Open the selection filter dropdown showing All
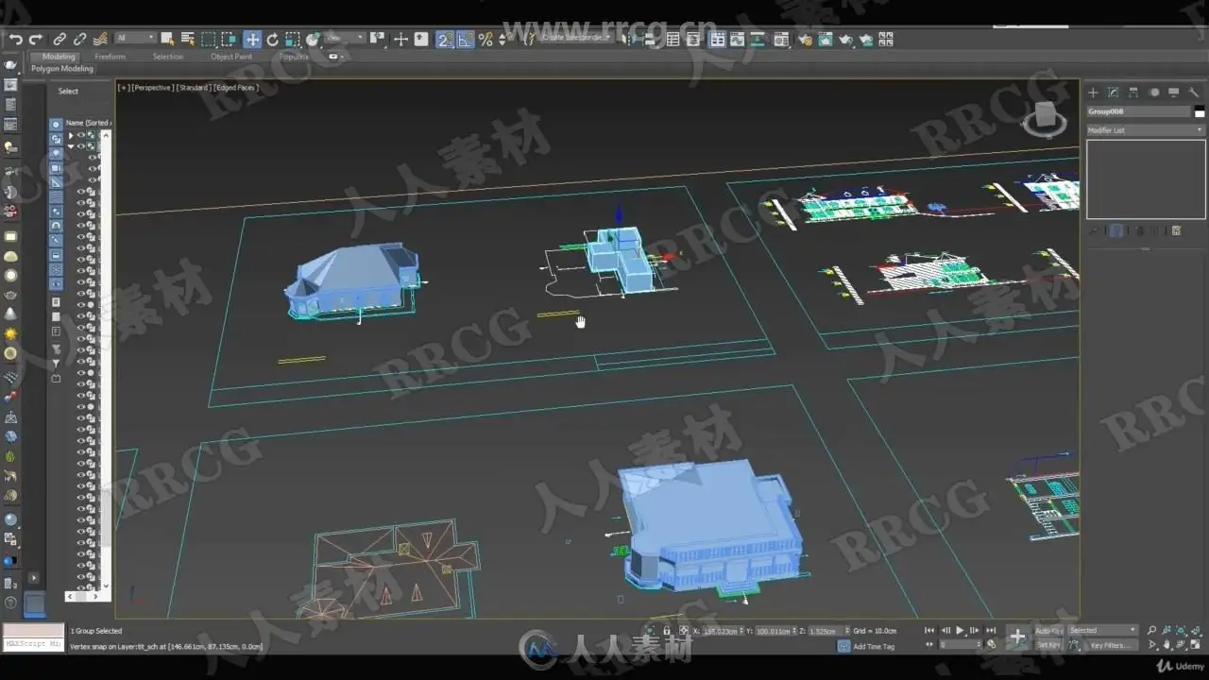1209x680 pixels. click(136, 39)
